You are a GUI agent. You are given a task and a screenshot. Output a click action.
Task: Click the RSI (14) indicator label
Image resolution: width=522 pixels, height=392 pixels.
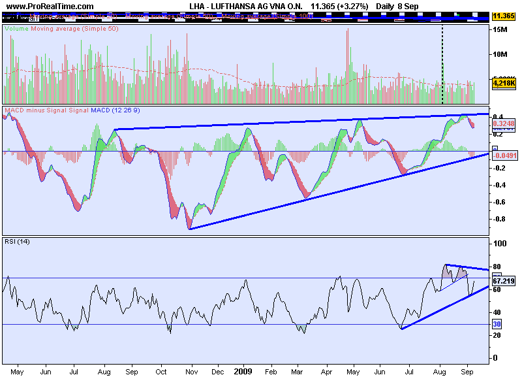17,242
